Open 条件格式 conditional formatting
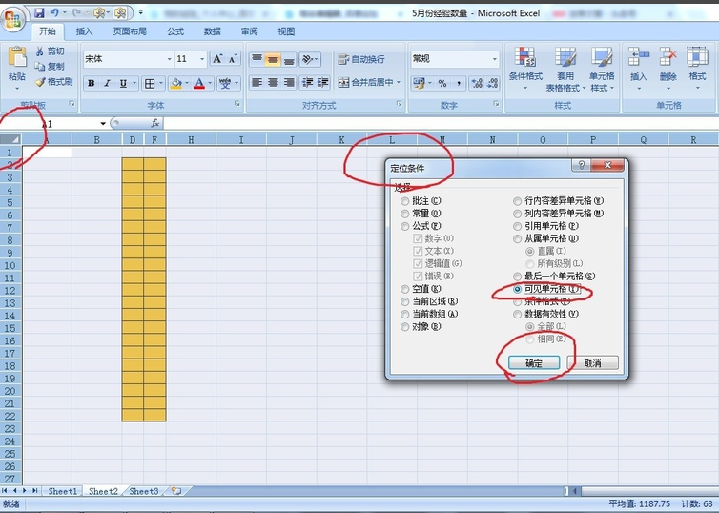Image resolution: width=719 pixels, height=513 pixels. tap(525, 69)
